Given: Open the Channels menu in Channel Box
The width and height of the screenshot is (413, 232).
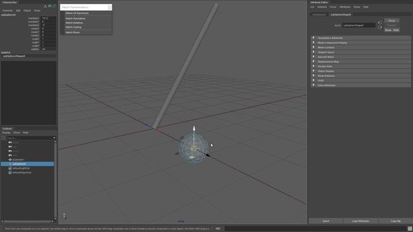Looking at the screenshot, I should click(7, 11).
